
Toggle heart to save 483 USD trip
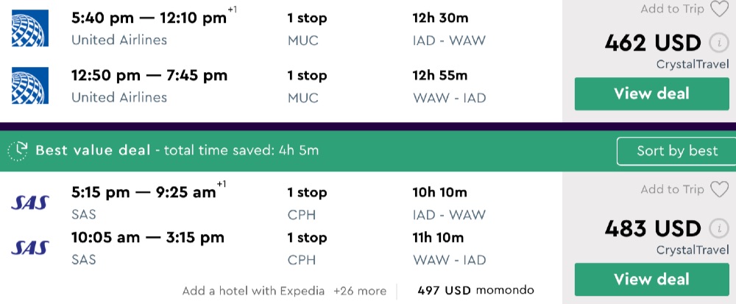718,190
